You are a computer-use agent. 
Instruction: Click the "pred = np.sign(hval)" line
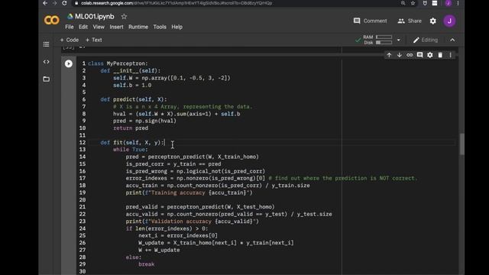point(144,121)
